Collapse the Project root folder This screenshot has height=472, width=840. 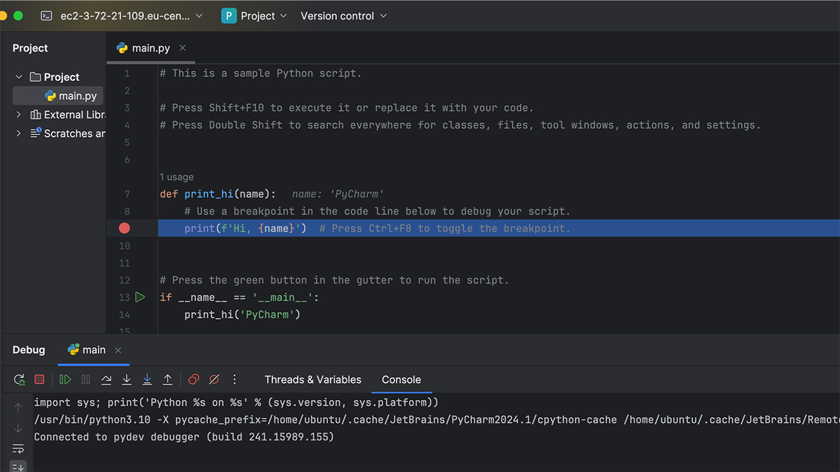pos(19,77)
